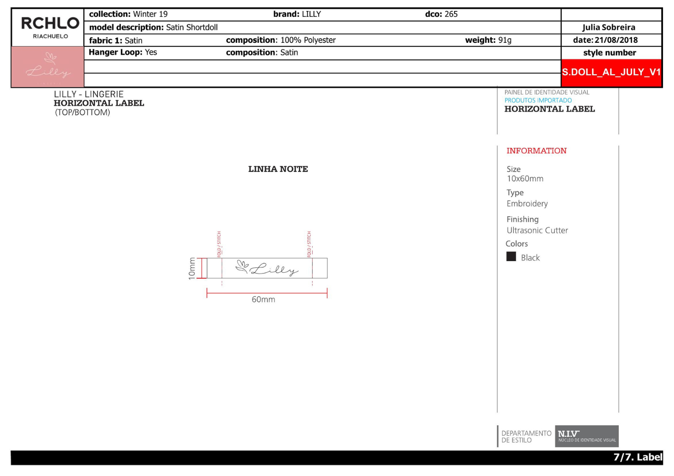Screen dimensions: 674x476
Task: Click the N.I.V gray logo badge
Action: pos(587,436)
